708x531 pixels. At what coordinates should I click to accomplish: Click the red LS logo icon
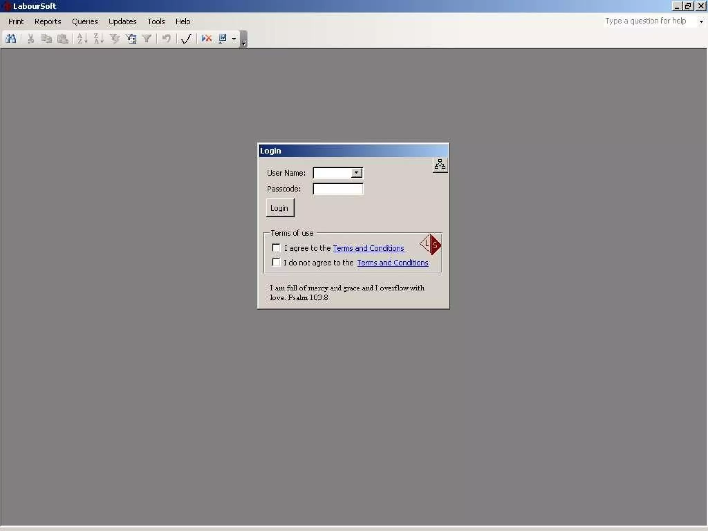pos(431,244)
